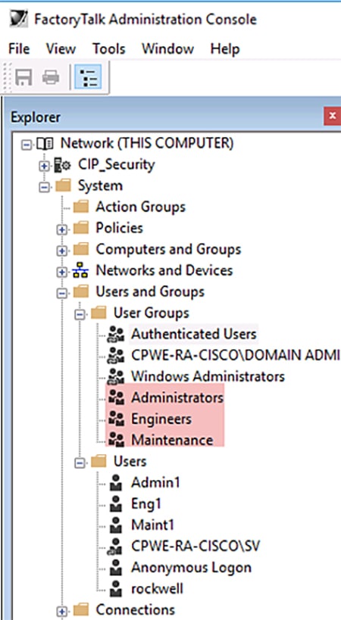Image resolution: width=341 pixels, height=620 pixels.
Task: Select the CIP_Security label
Action: pyautogui.click(x=116, y=164)
